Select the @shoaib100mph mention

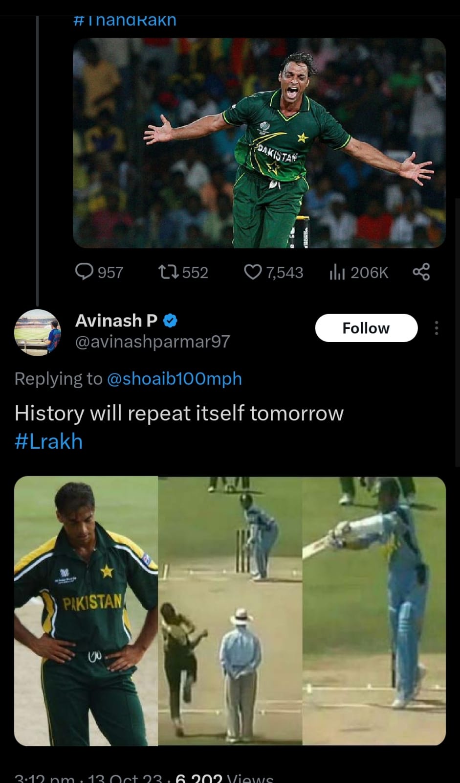click(174, 378)
